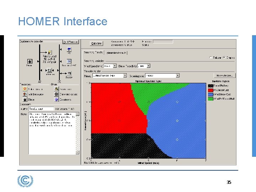Click the Wind Speed (m/s) axis label
The height and width of the screenshot is (192, 256).
pos(148,163)
